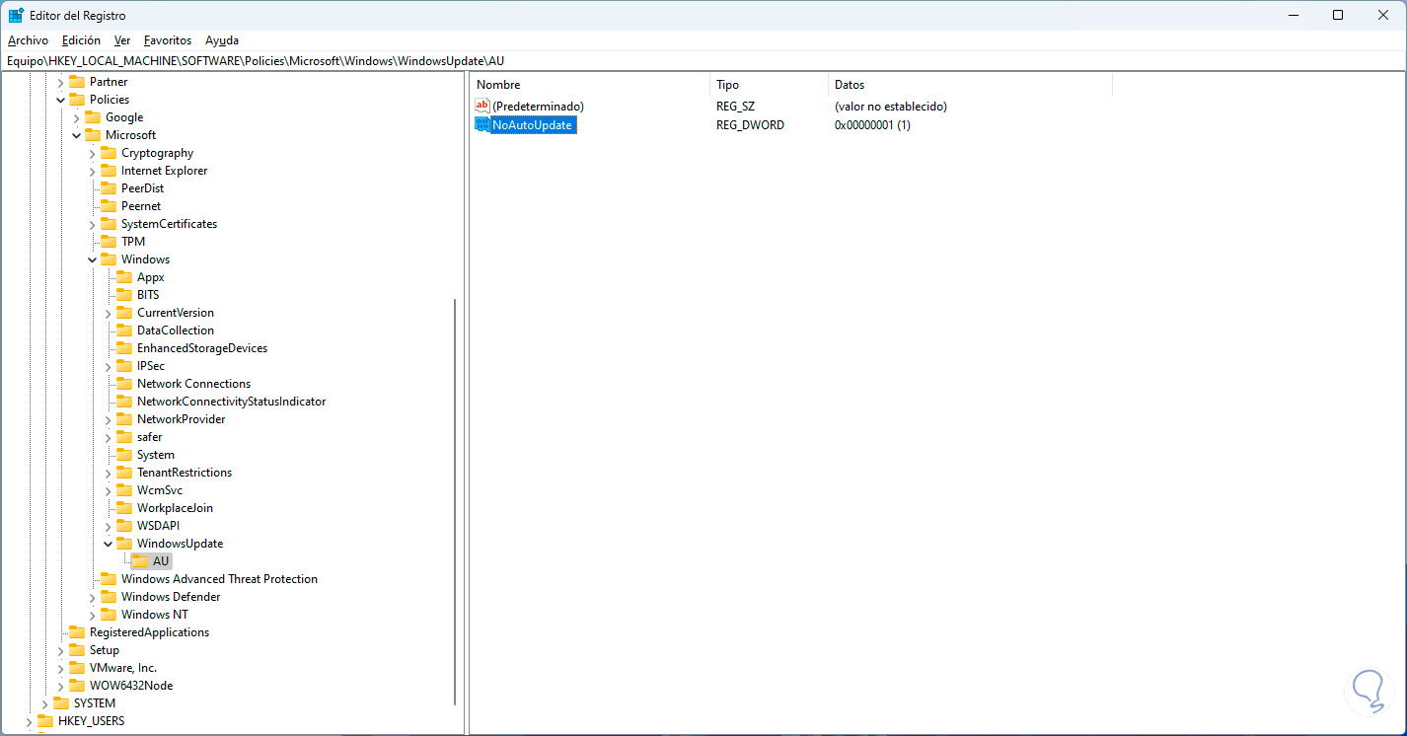This screenshot has height=736, width=1407.
Task: Click the REG_SZ type cell
Action: [x=736, y=106]
